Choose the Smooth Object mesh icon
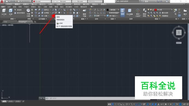This screenshot has height=106, width=189. tap(28, 13)
